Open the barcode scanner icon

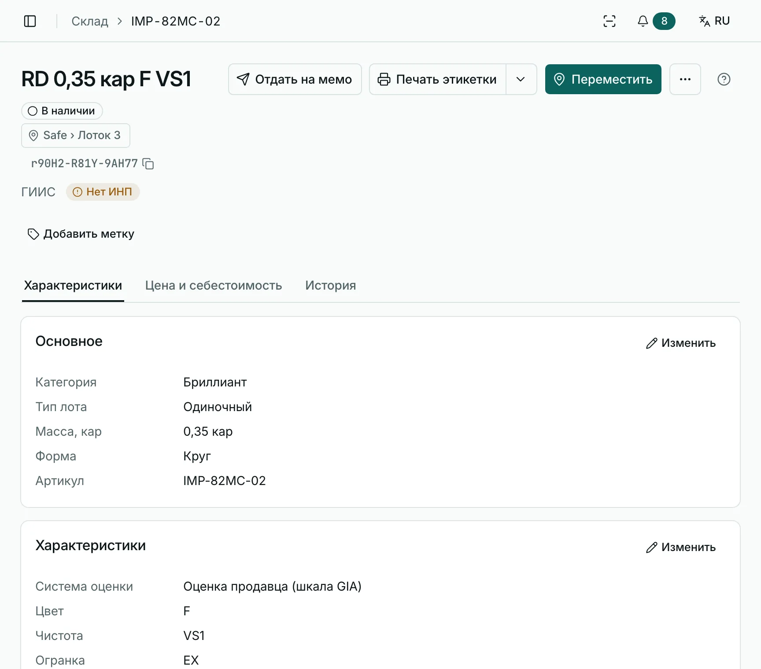(610, 21)
